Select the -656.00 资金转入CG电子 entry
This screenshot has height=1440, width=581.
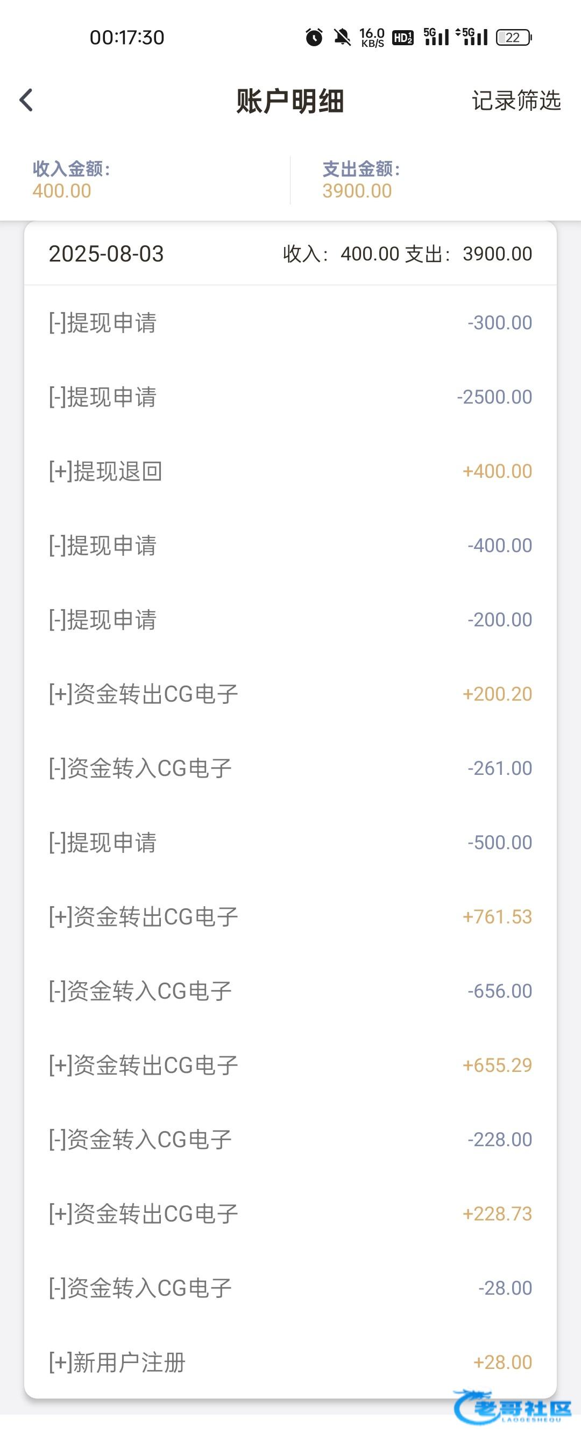[290, 991]
